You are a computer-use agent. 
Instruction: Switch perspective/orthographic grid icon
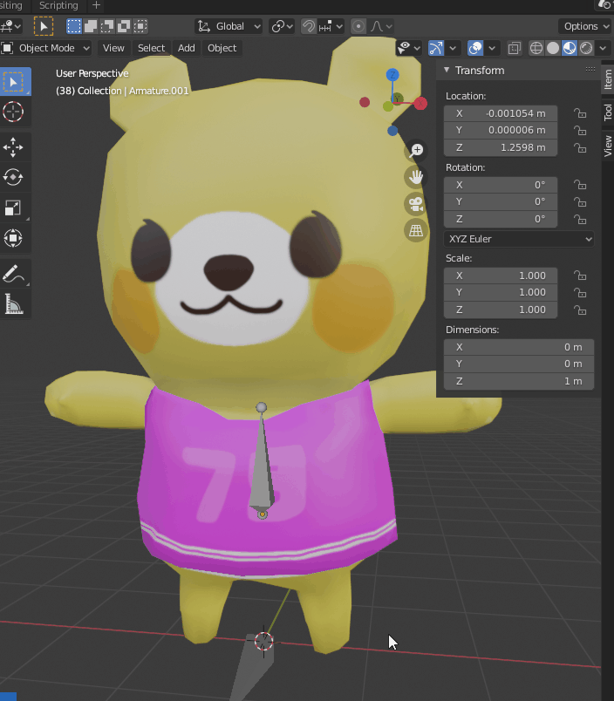pos(416,231)
